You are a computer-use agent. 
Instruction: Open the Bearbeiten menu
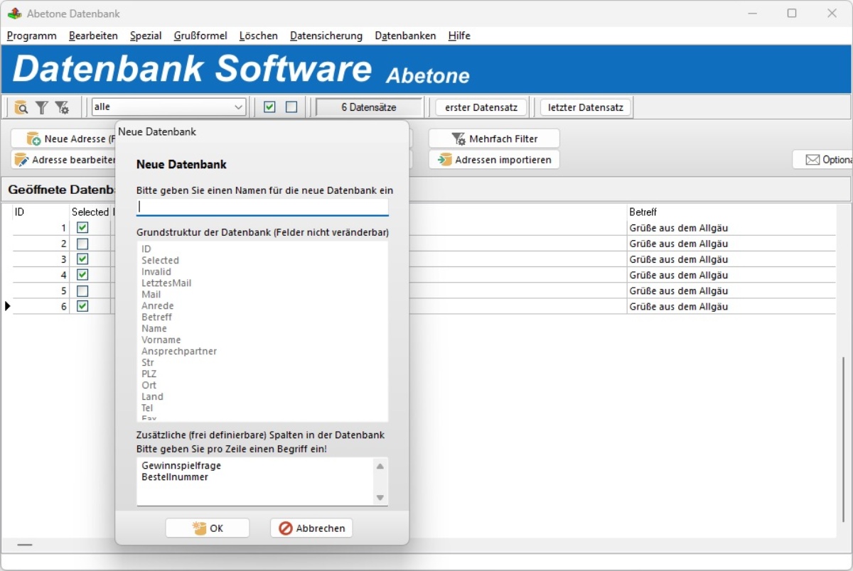(93, 36)
